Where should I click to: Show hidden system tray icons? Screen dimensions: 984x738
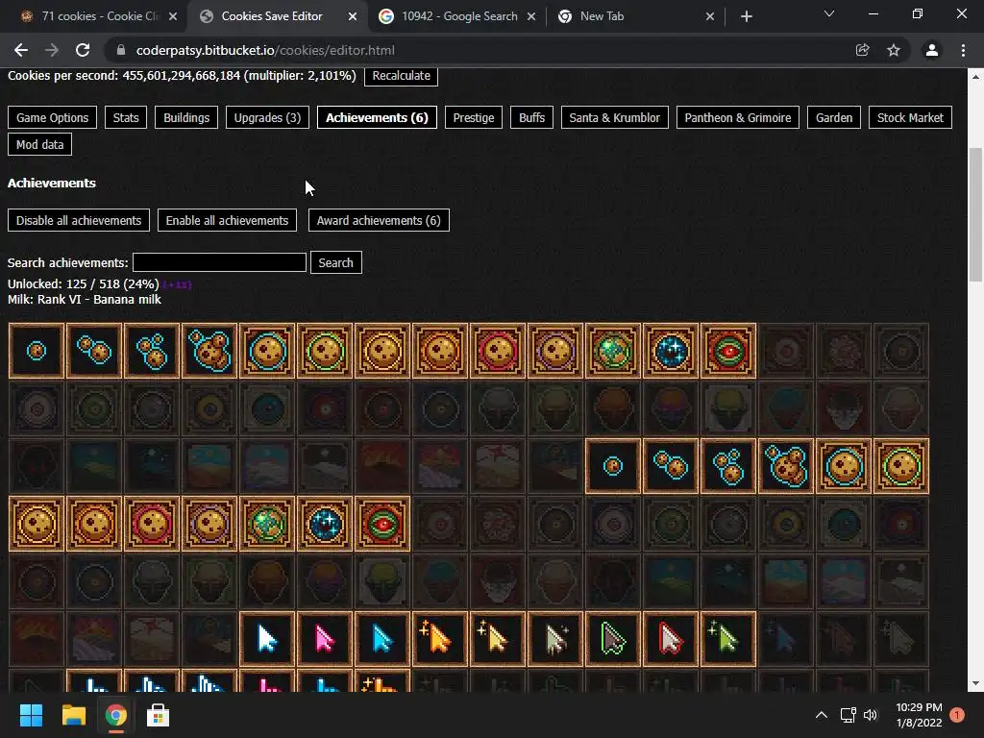tap(821, 715)
